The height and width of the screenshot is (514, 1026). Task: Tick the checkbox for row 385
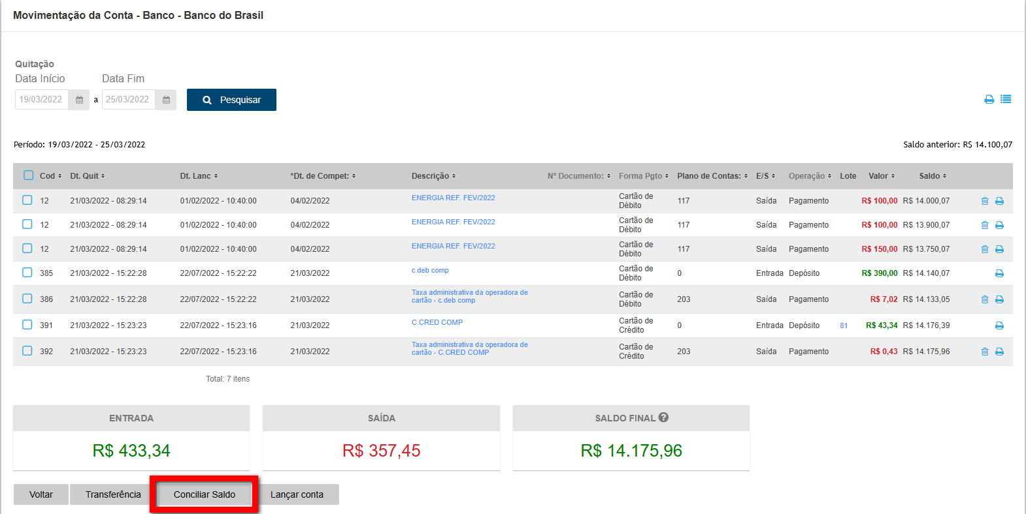tap(27, 273)
